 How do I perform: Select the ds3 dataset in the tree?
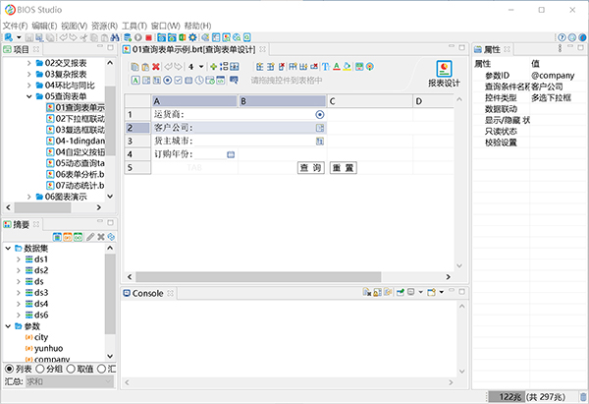pyautogui.click(x=40, y=293)
